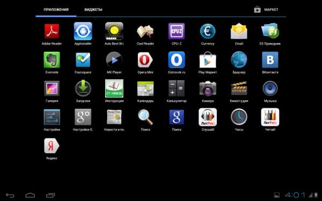Open Киностудия movie studio app

click(x=239, y=88)
